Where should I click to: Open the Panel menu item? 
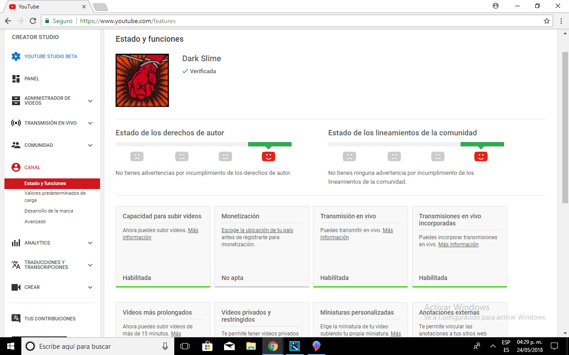(32, 79)
